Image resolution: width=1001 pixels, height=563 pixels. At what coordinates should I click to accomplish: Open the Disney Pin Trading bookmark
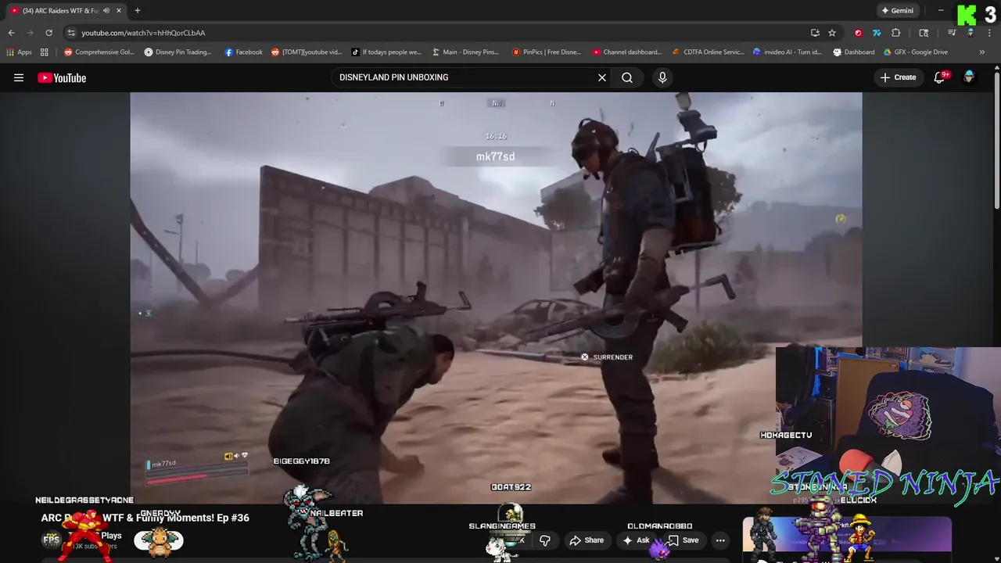tap(178, 52)
